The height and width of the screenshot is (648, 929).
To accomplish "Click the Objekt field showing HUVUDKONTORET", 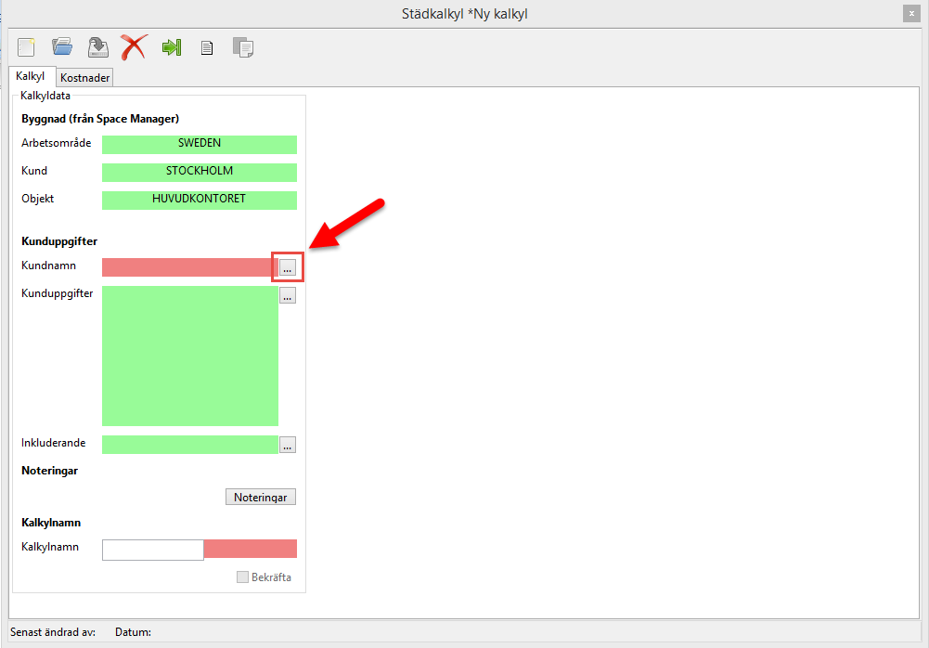I will (x=199, y=200).
